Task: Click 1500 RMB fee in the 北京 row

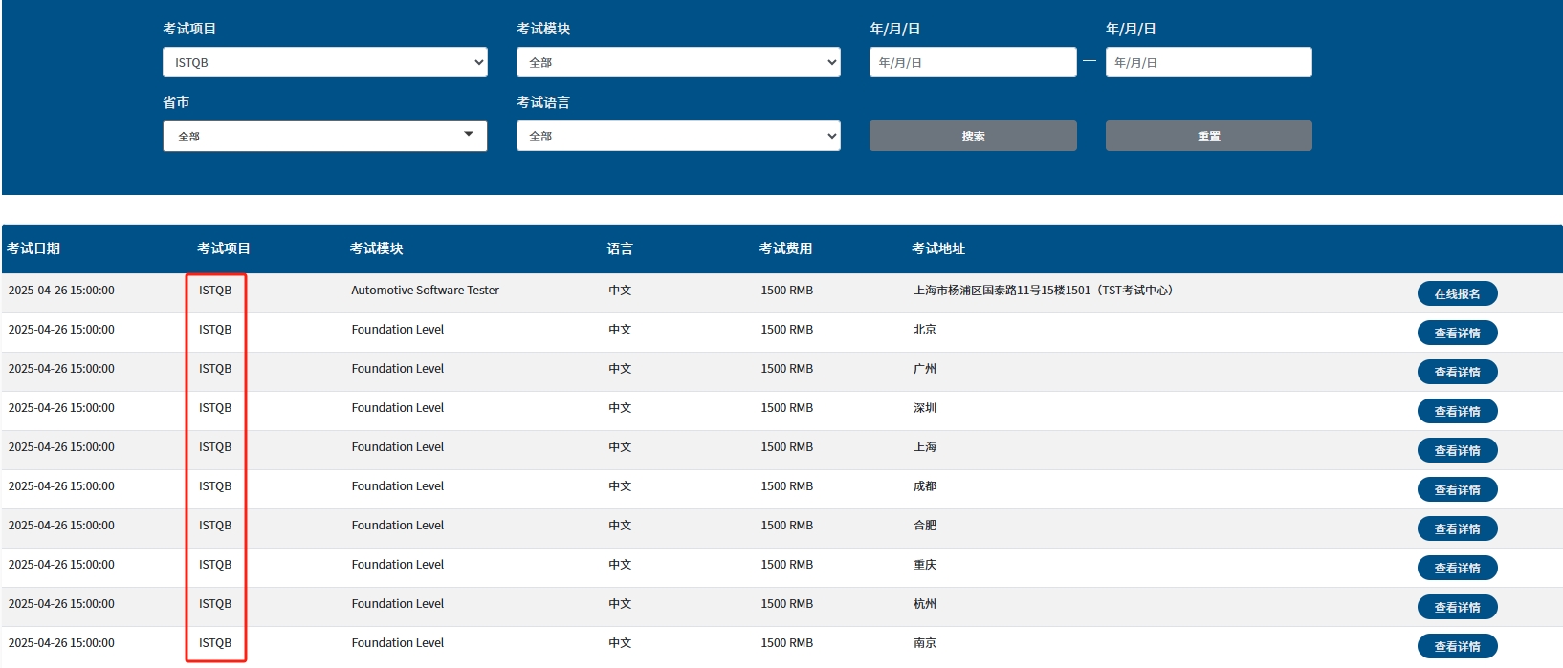Action: click(x=787, y=330)
